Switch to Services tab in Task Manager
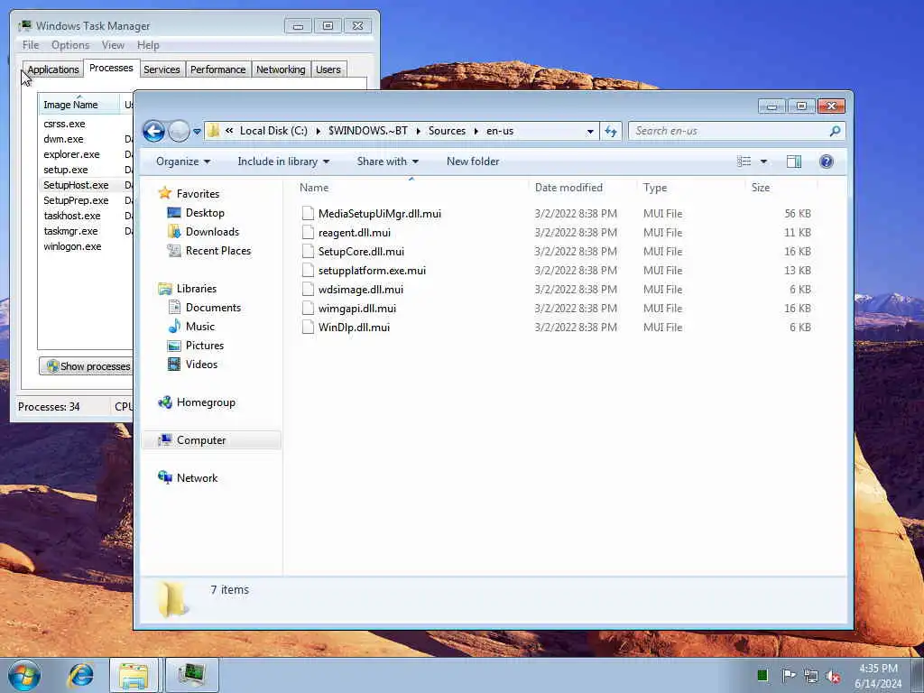 162,69
